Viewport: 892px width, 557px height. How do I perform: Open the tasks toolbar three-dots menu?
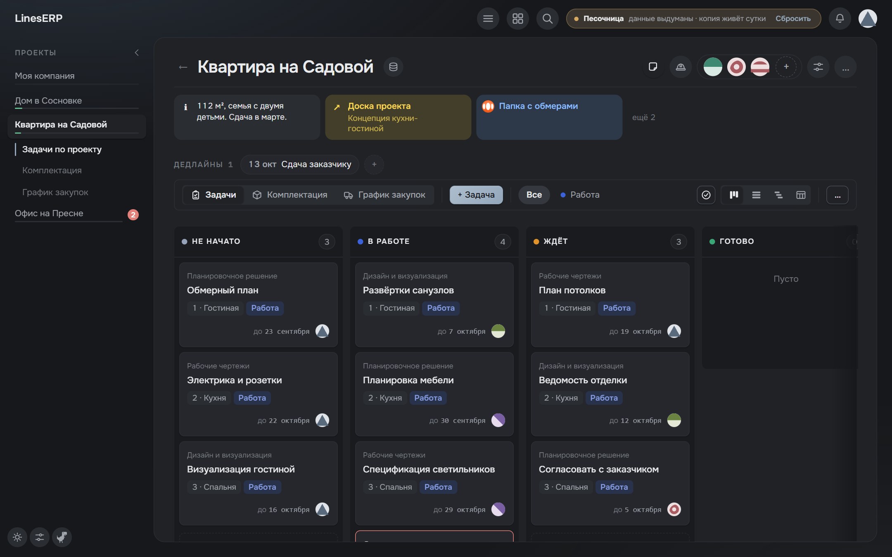point(837,195)
